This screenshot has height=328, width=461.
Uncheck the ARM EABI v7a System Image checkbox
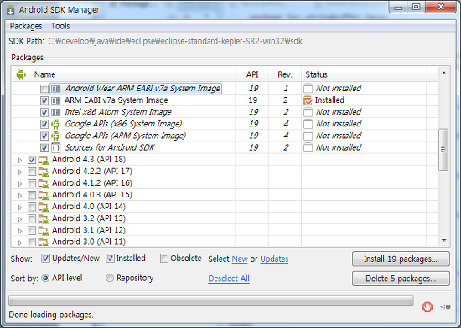tap(44, 100)
